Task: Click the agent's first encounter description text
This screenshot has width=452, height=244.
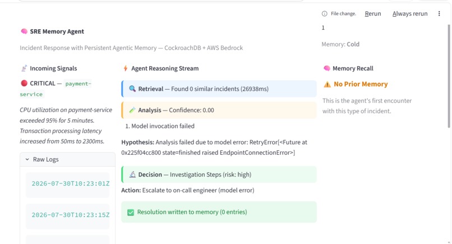Action: click(x=367, y=106)
